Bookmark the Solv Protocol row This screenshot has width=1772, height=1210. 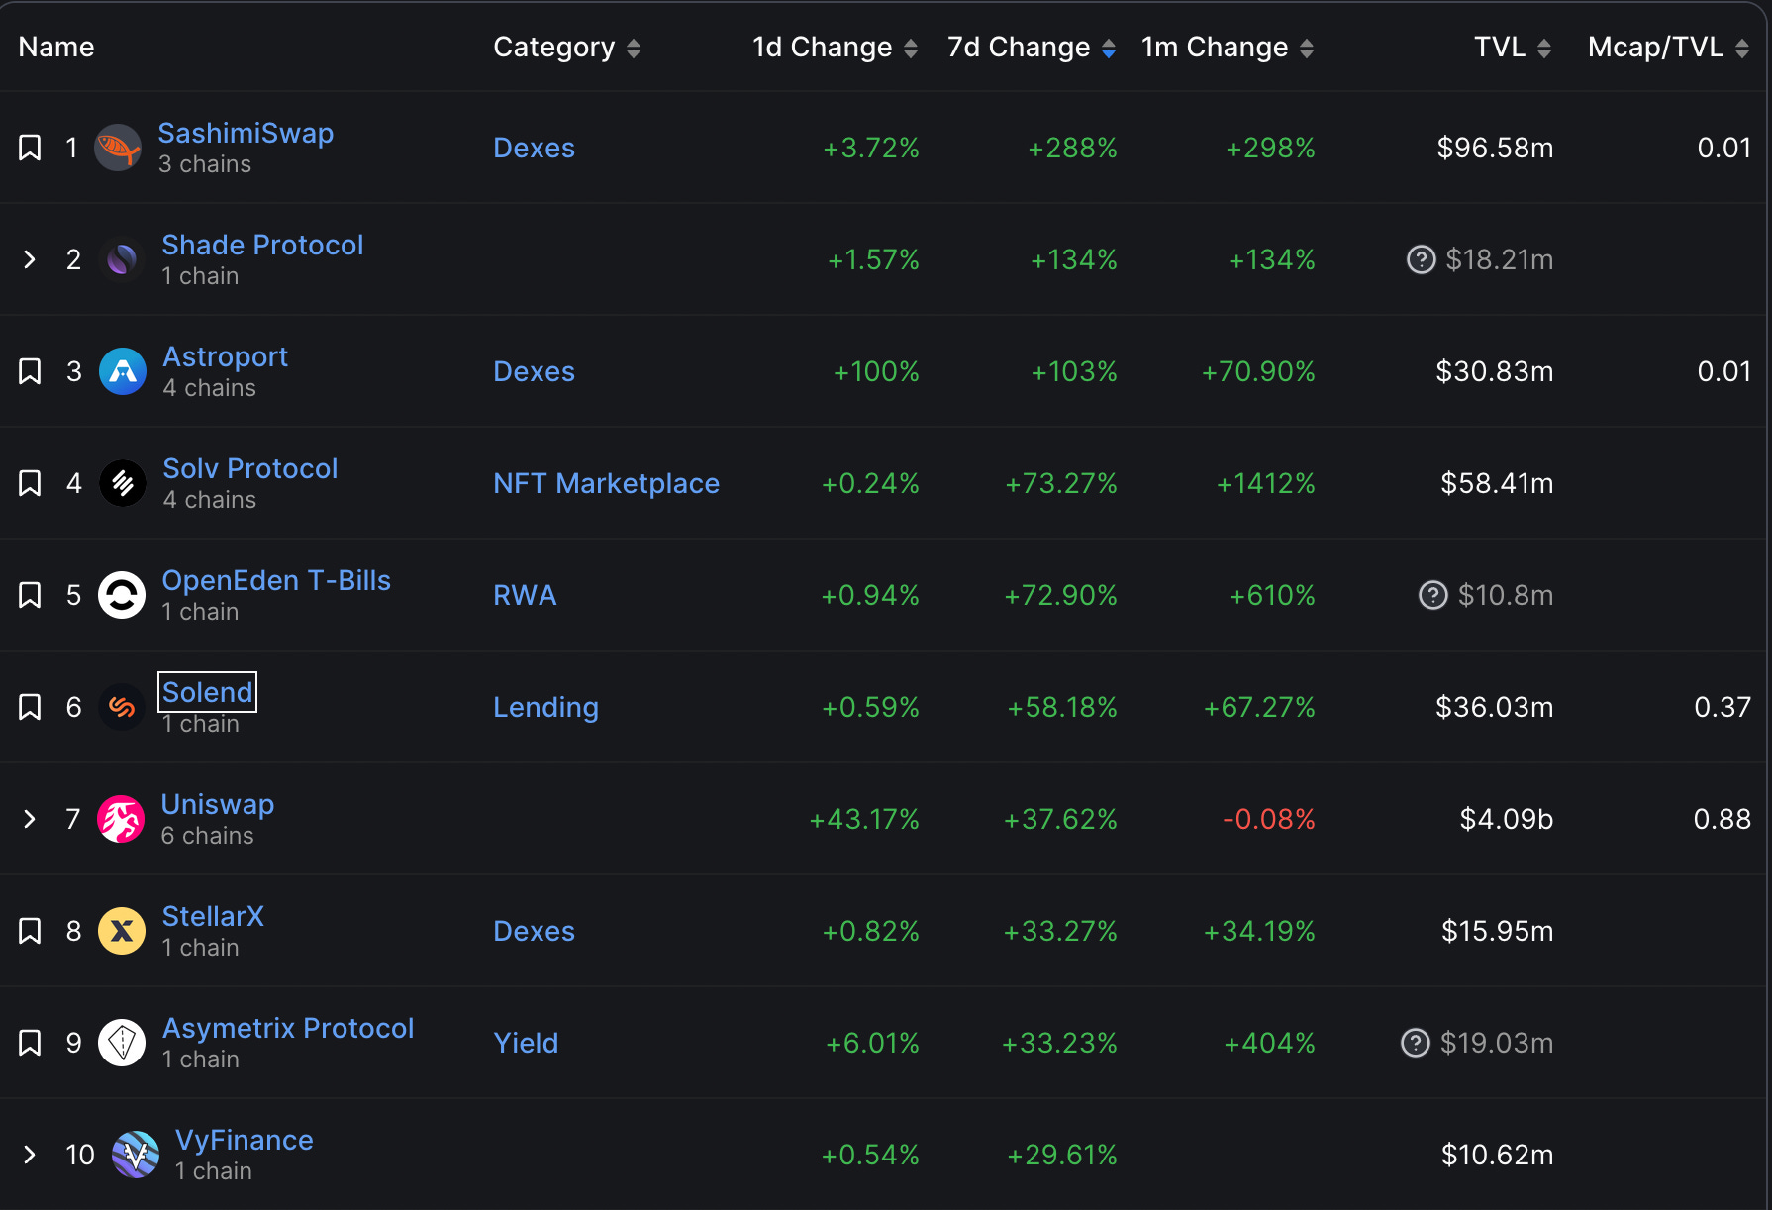point(30,483)
